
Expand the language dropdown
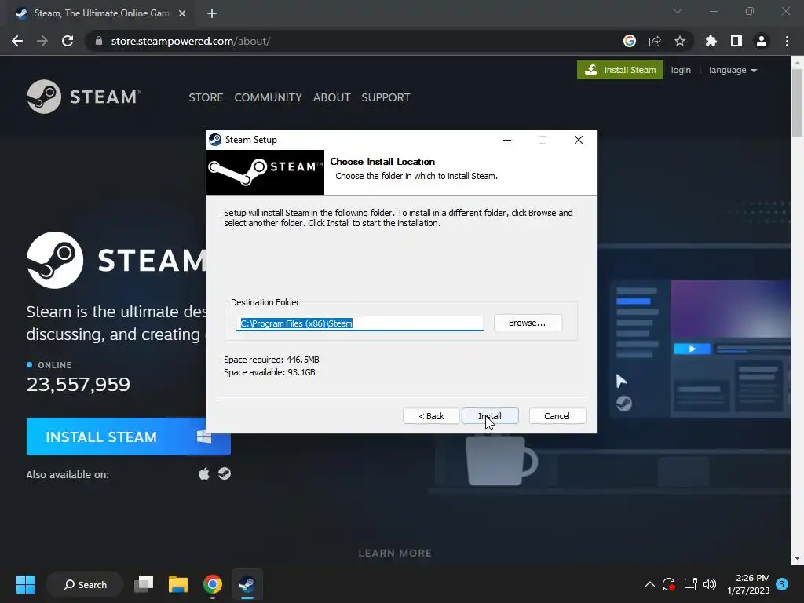pyautogui.click(x=733, y=70)
